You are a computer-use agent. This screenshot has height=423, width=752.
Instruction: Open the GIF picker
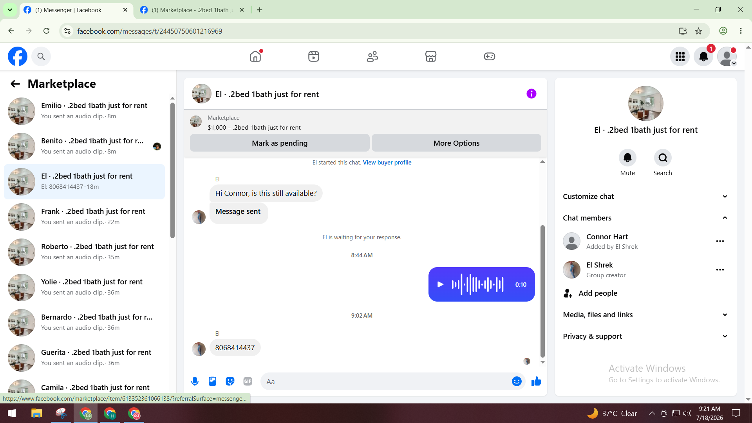click(x=248, y=381)
